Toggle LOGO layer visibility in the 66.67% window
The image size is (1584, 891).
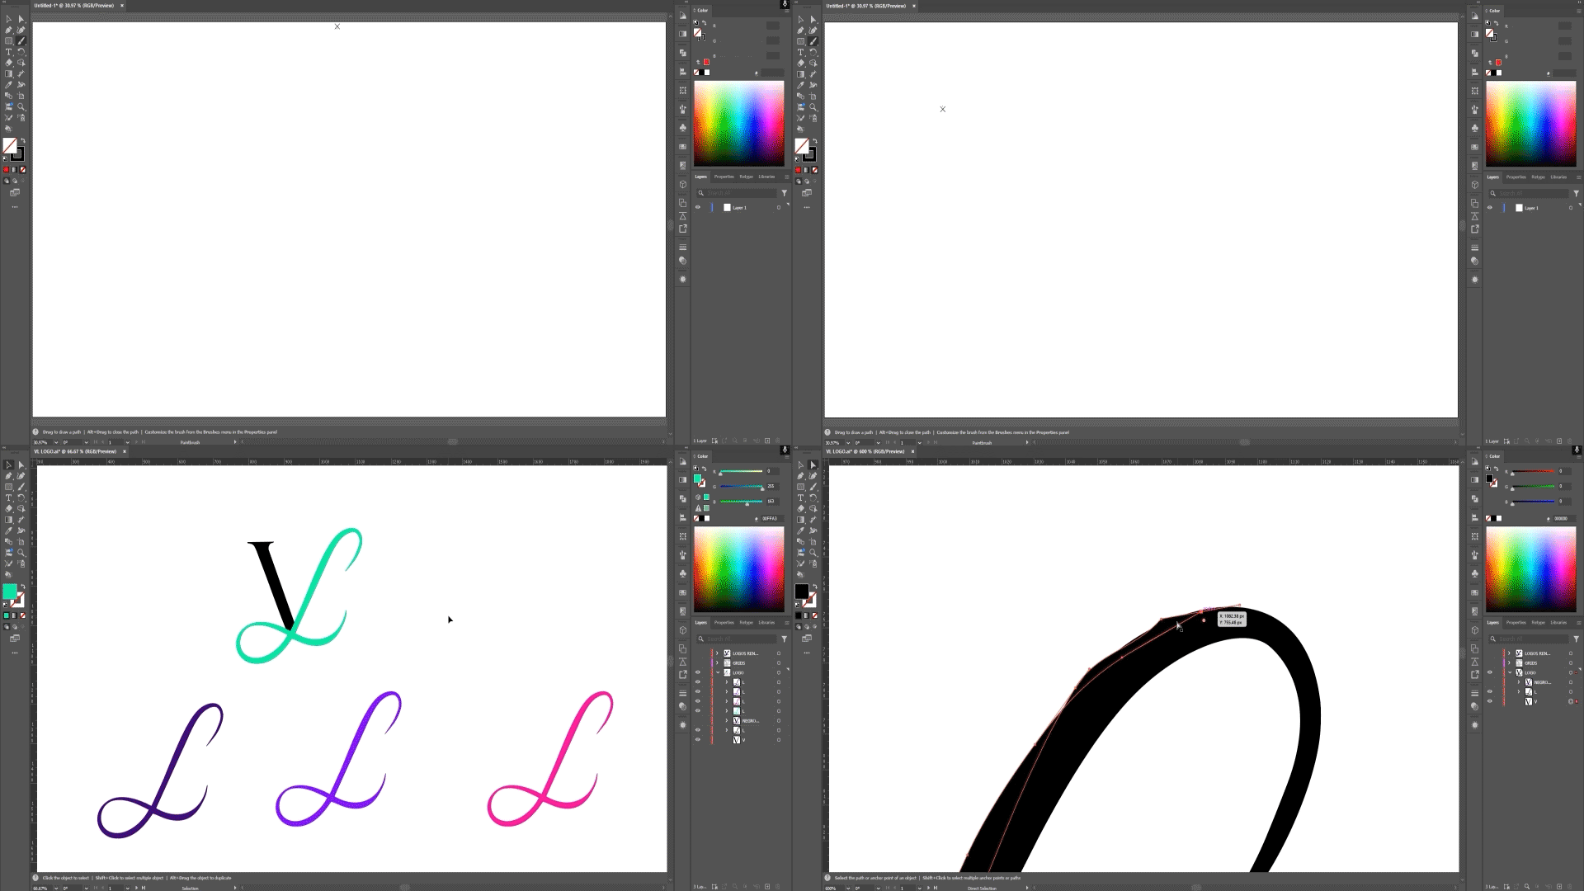point(698,672)
